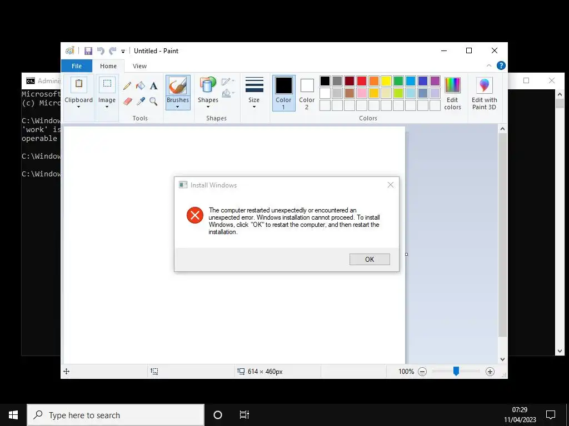Select the Fill with color bucket tool
The height and width of the screenshot is (426, 569).
click(x=141, y=86)
